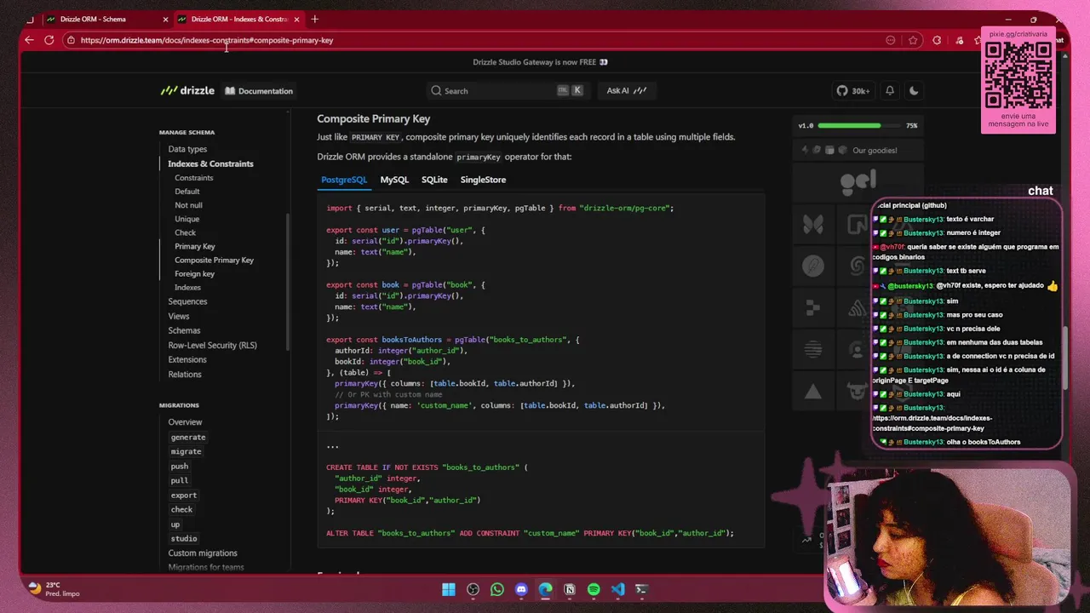Open the generate command page

click(188, 437)
